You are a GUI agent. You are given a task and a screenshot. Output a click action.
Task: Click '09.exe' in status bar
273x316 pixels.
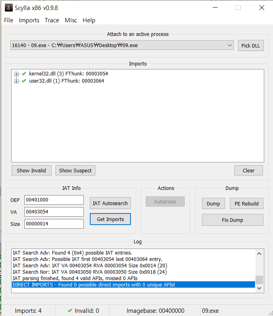click(x=210, y=310)
